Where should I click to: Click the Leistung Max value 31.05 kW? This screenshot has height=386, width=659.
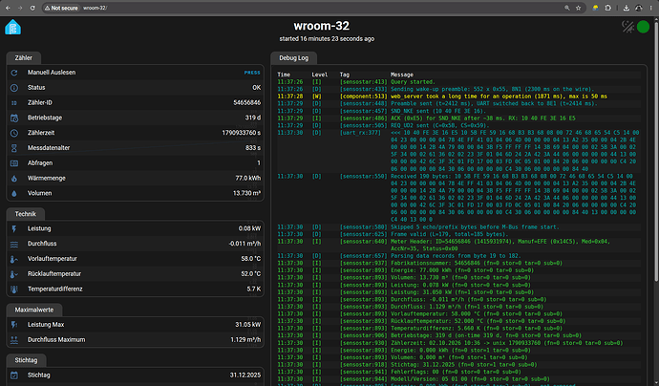pyautogui.click(x=248, y=325)
